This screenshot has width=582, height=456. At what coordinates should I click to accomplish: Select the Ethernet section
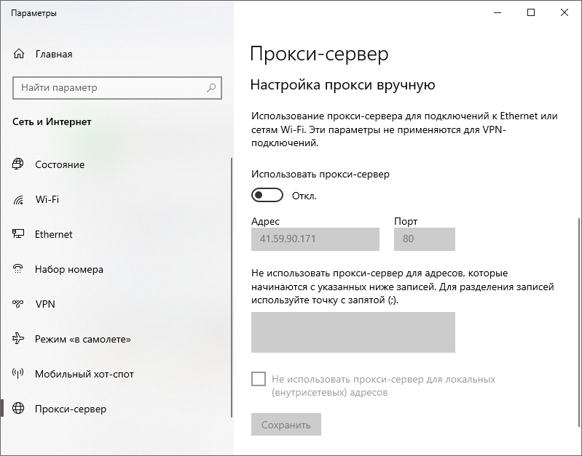click(x=53, y=234)
